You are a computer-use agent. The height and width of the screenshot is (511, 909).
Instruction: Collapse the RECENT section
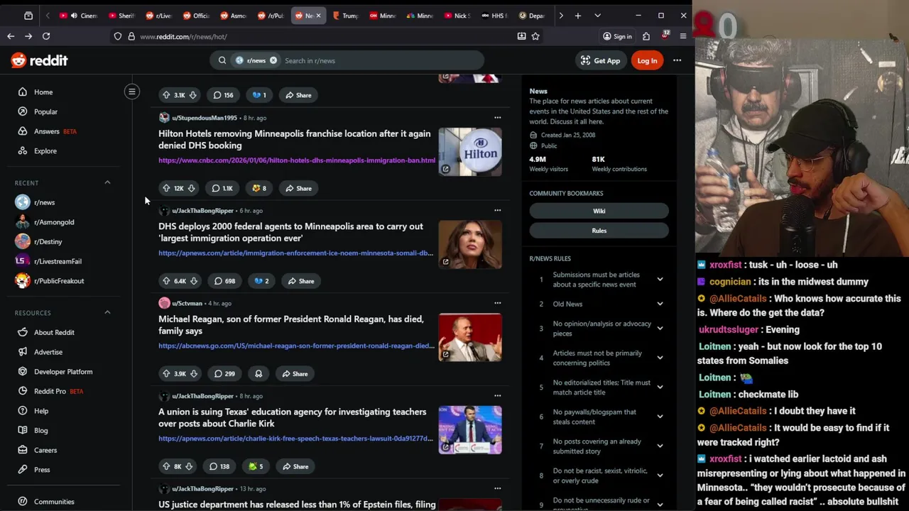click(107, 182)
